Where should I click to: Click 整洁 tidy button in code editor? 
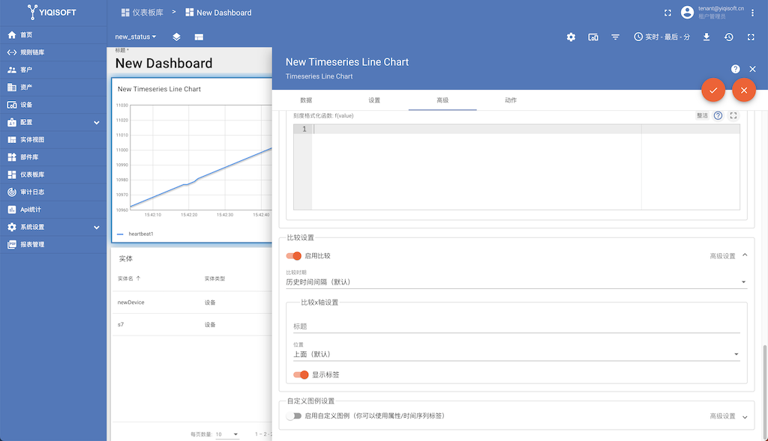(x=702, y=116)
